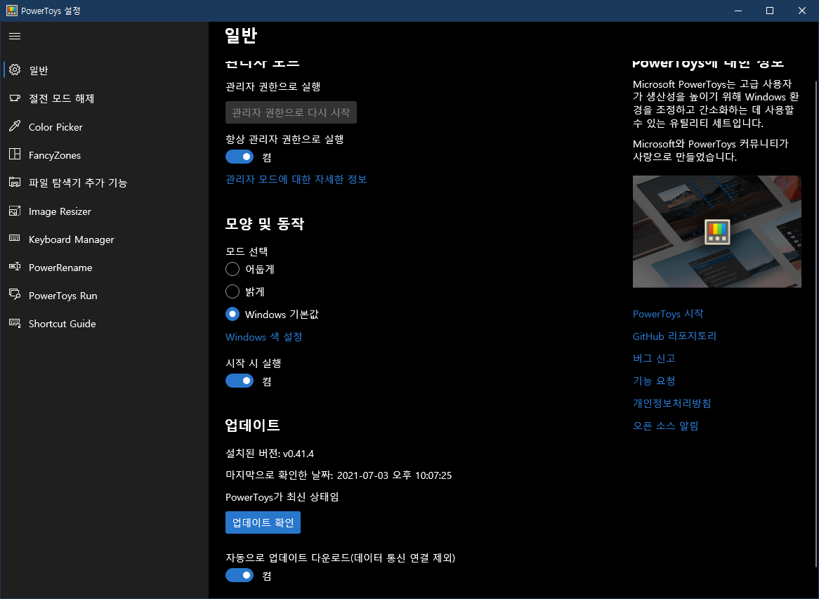
Task: Open PowerToys Run settings page
Action: point(105,296)
